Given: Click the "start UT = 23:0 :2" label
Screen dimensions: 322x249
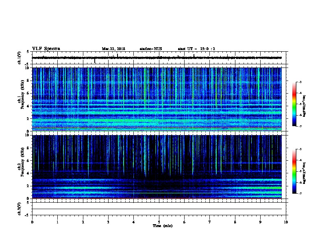Looking at the screenshot, I should pos(196,49).
